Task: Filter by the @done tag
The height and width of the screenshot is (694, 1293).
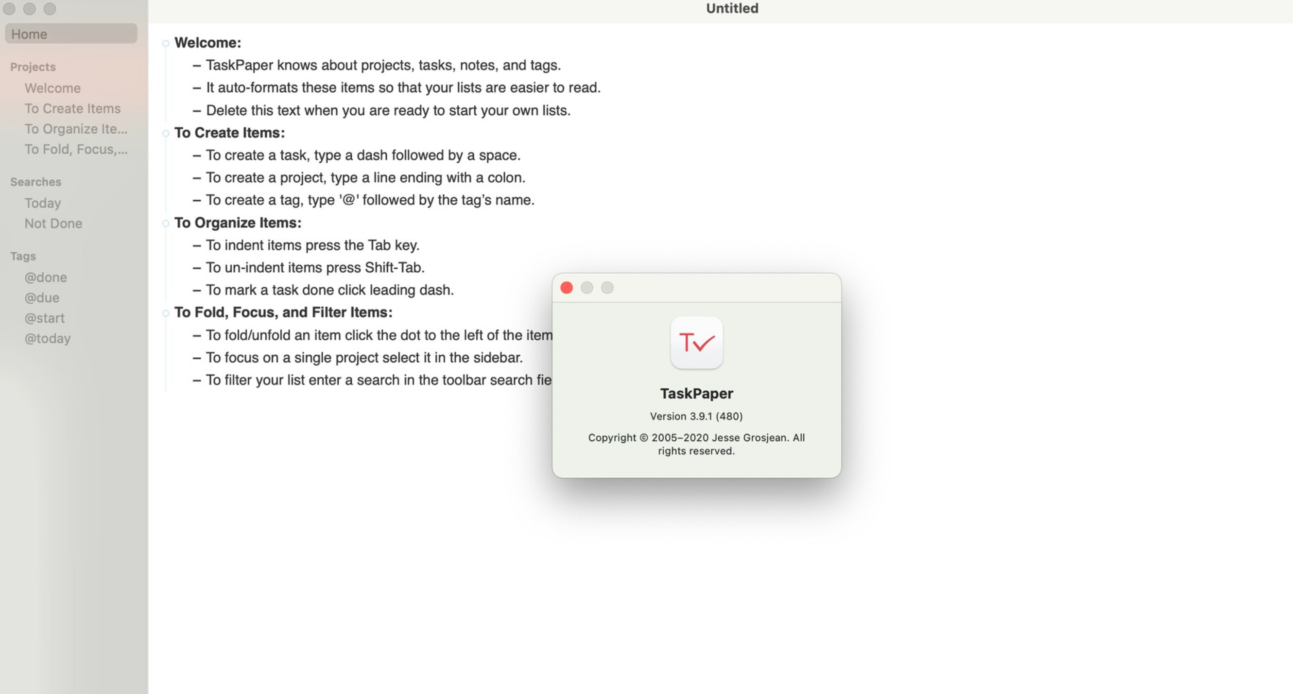Action: click(x=46, y=277)
